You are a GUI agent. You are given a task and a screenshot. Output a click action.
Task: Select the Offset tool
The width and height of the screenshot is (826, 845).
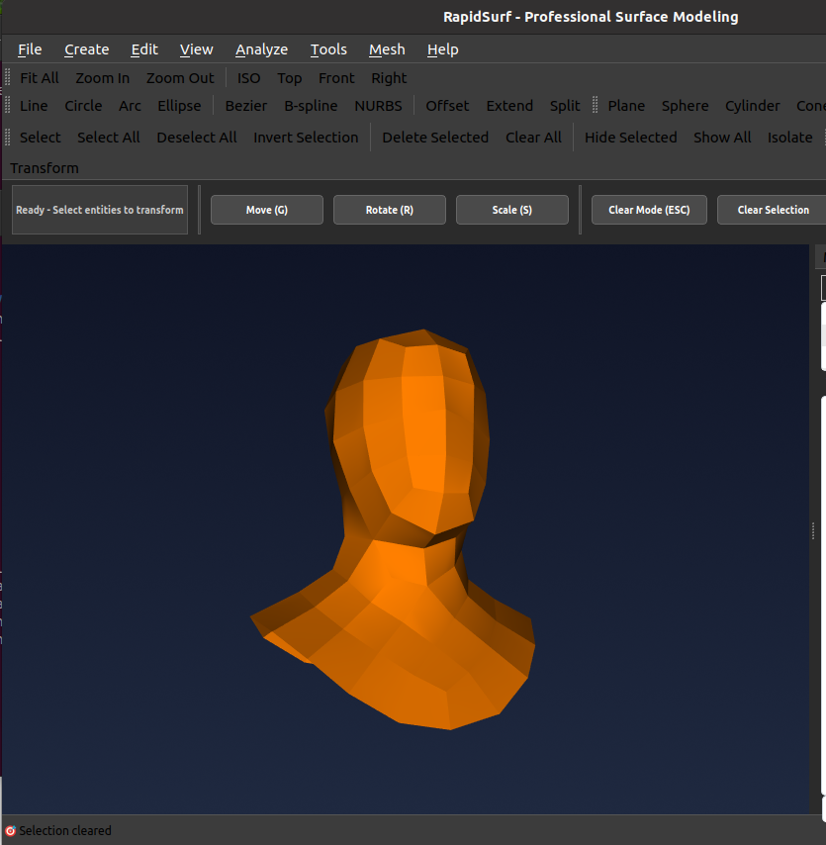447,106
